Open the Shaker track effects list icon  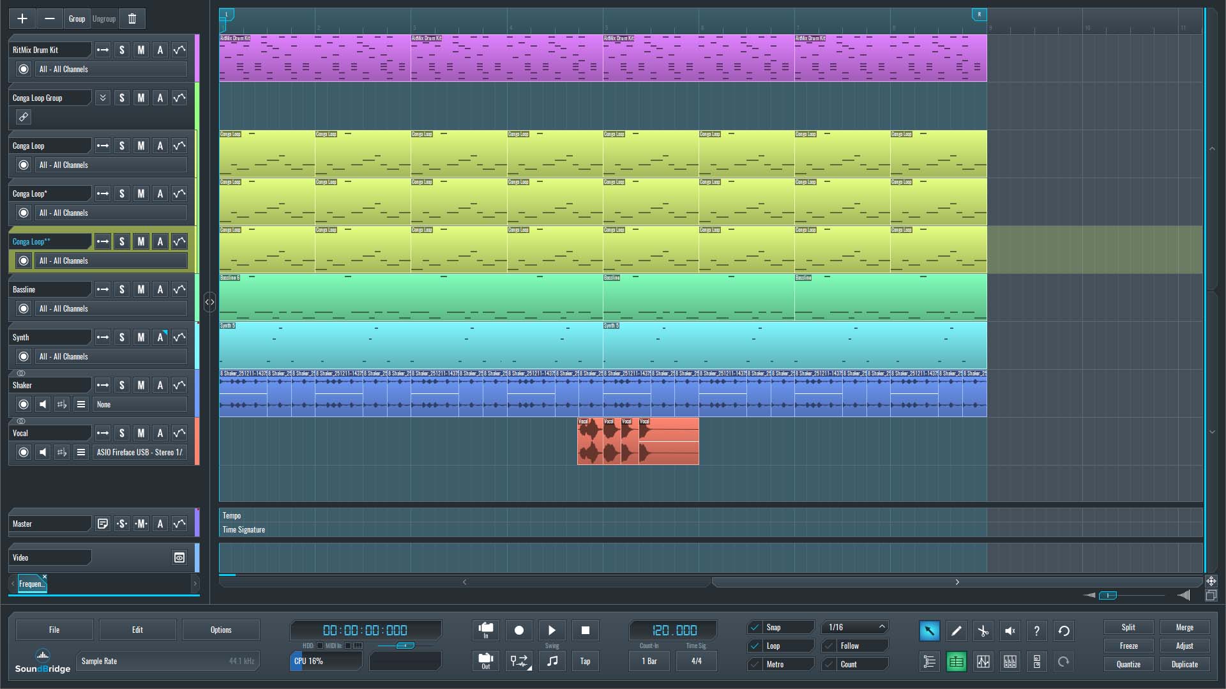coord(80,404)
